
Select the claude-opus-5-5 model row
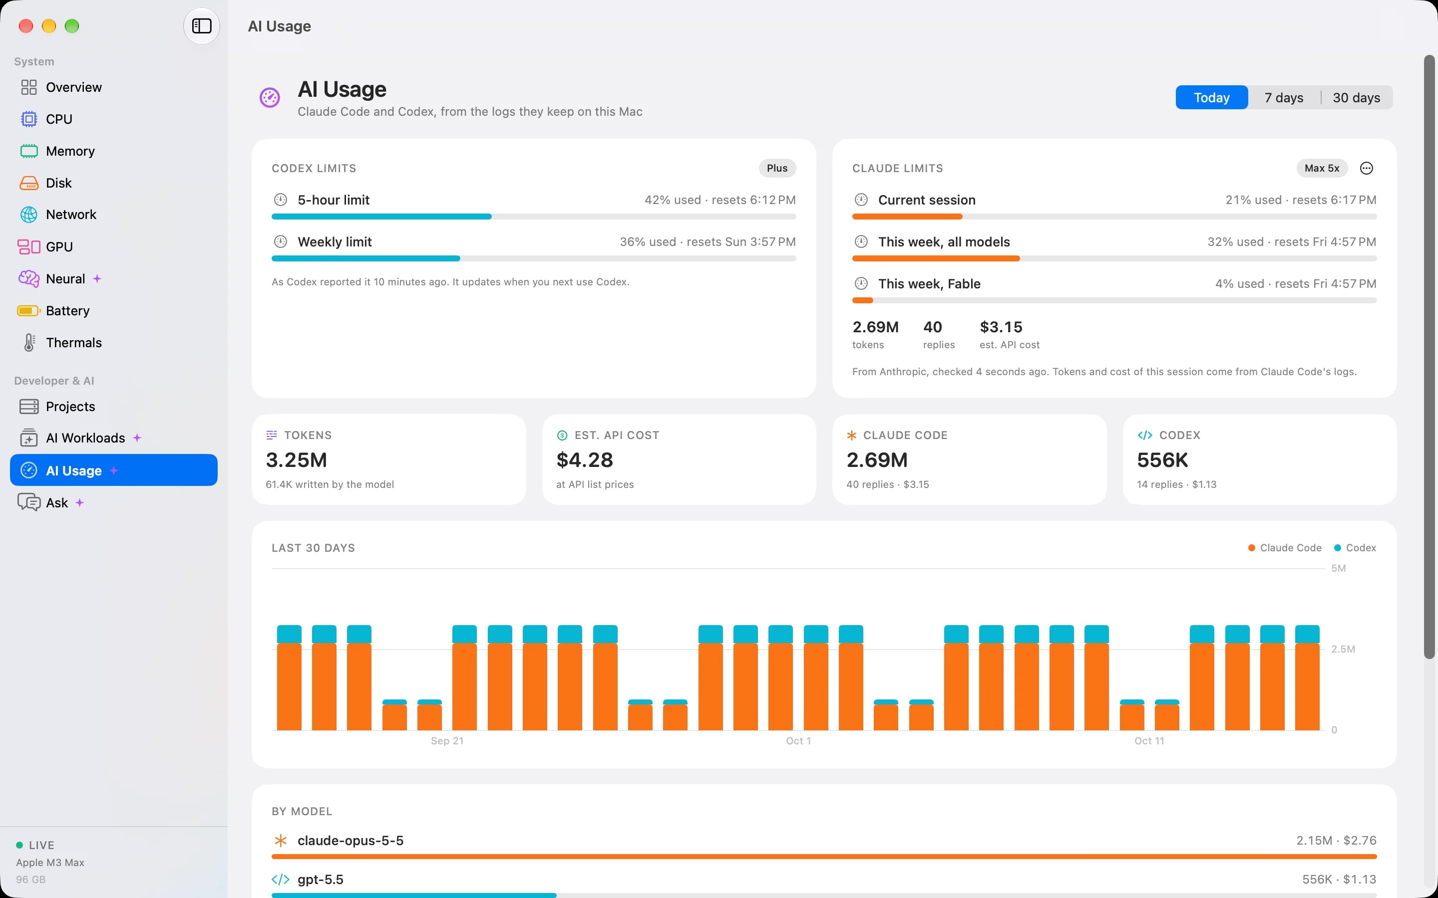point(823,845)
